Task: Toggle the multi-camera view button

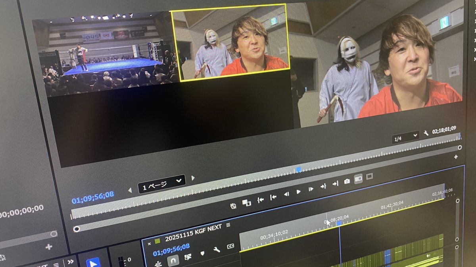Action: 358,179
